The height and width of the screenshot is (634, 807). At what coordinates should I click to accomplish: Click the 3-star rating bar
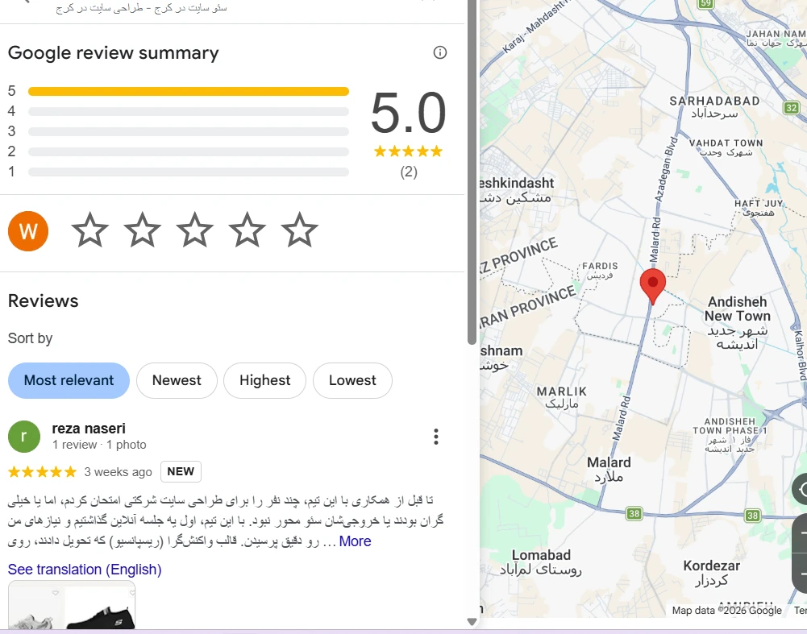189,131
